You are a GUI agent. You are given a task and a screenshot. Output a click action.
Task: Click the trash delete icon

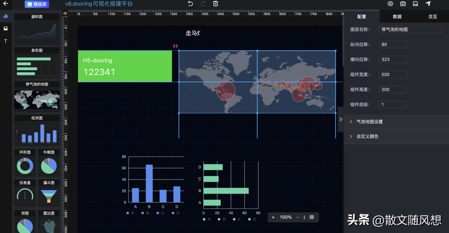[x=215, y=4]
